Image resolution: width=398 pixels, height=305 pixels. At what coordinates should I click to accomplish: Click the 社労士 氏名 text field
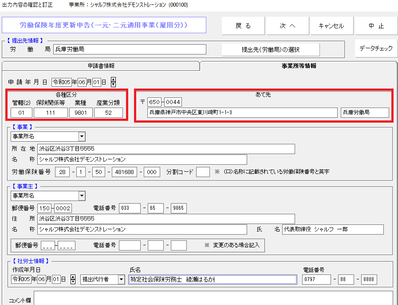pos(213,279)
